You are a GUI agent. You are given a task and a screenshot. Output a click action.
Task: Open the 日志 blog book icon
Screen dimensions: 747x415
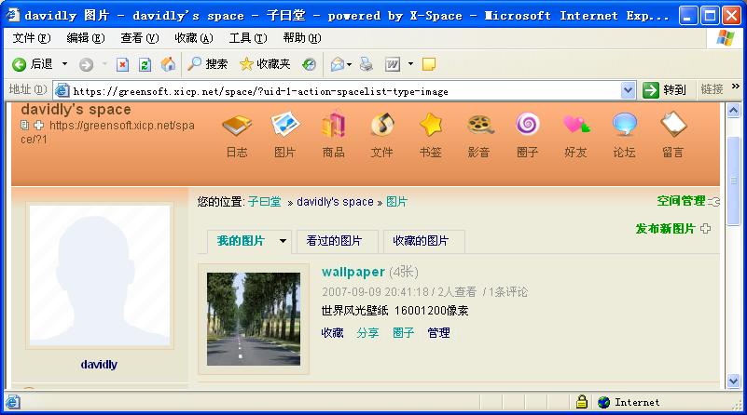click(x=237, y=125)
